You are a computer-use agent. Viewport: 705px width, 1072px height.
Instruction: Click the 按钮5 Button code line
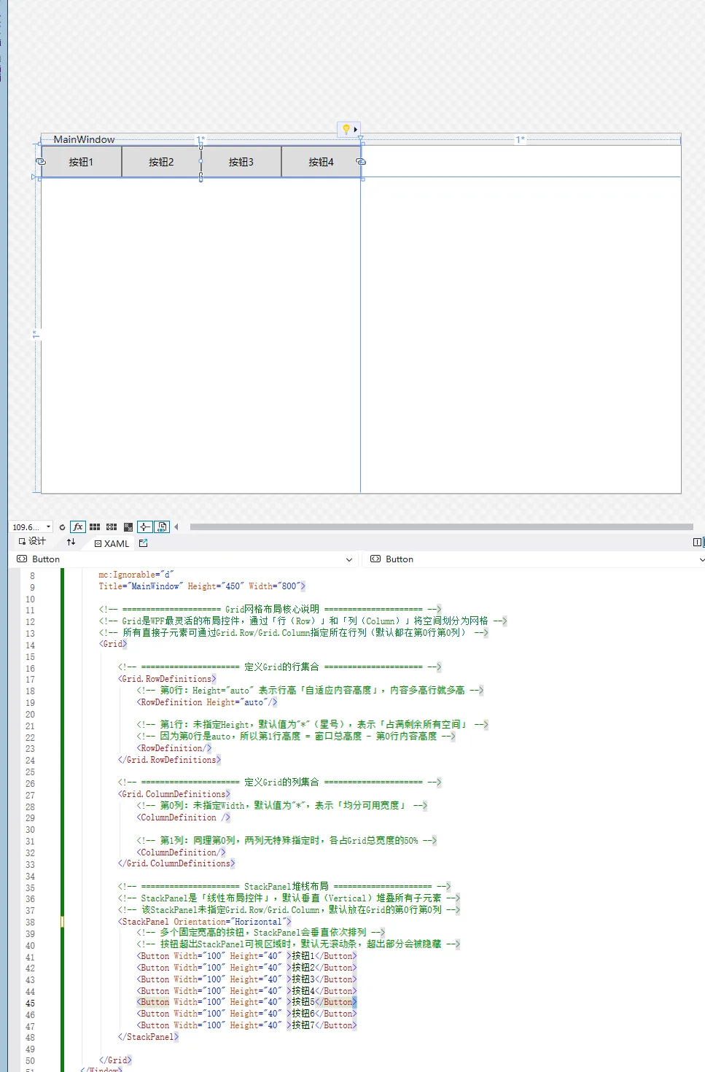click(247, 1002)
